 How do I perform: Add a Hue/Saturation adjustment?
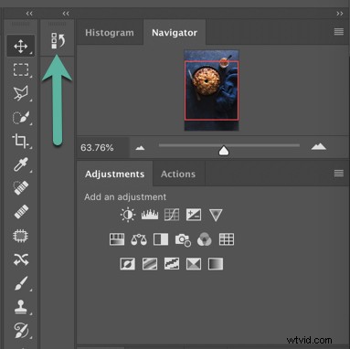click(117, 239)
